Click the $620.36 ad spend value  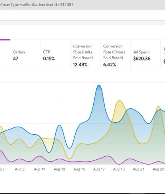point(142,59)
